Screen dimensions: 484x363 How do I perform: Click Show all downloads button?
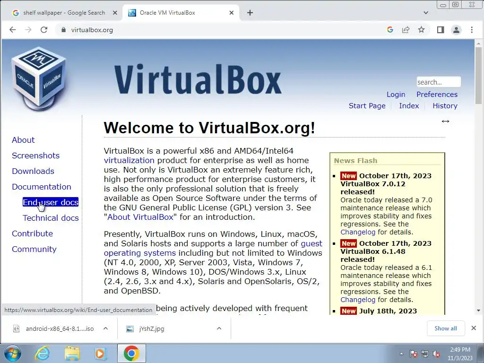pos(446,328)
